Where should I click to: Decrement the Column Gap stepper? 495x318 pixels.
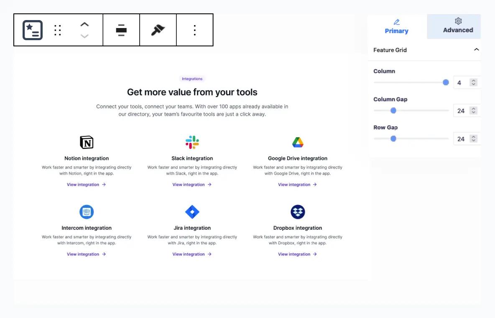473,113
